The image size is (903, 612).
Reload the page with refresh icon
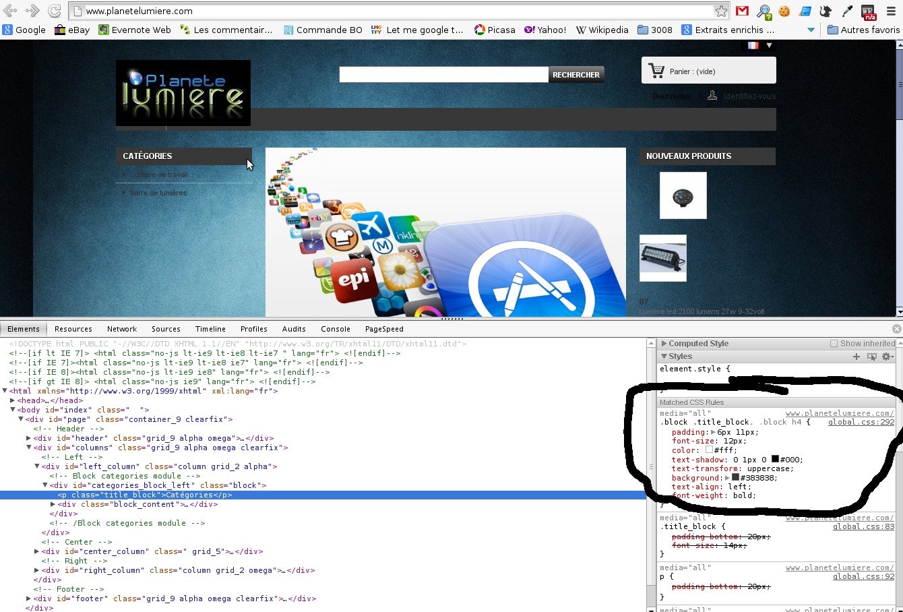[x=55, y=11]
